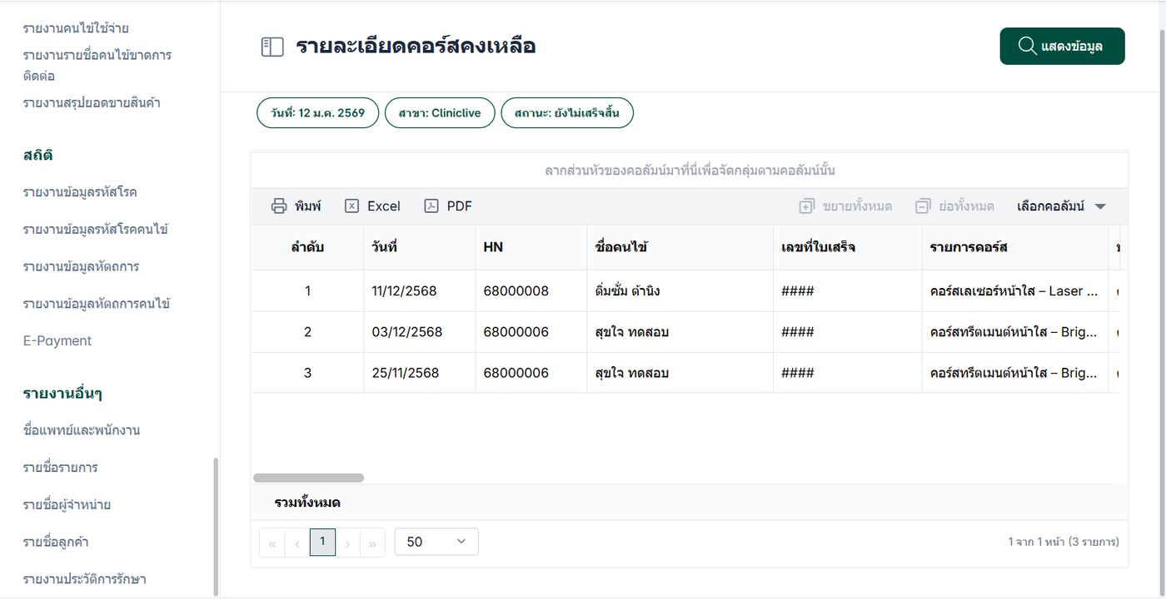Sort by the ชื่อคนไข้ column header
Viewport: 1166px width, 600px height.
[622, 247]
